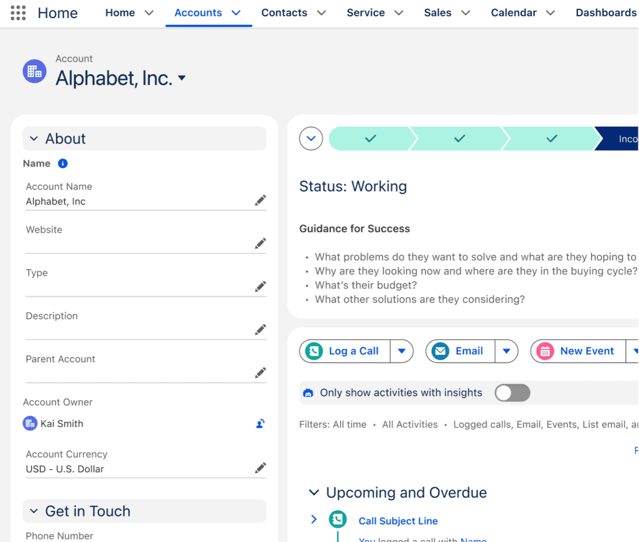Click the Email envelope icon

click(x=441, y=351)
